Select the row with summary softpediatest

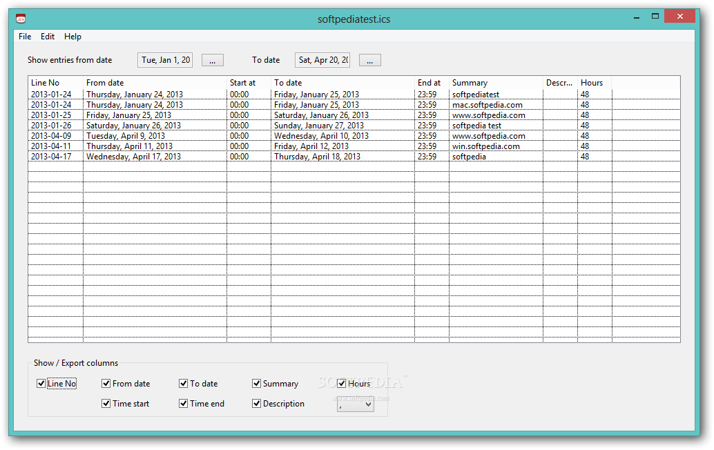coord(354,94)
